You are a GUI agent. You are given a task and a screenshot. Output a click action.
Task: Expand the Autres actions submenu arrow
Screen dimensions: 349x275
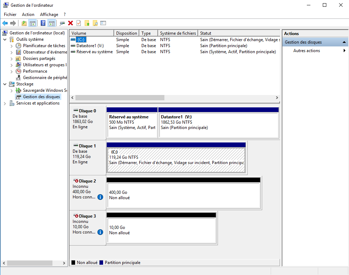[x=344, y=50]
